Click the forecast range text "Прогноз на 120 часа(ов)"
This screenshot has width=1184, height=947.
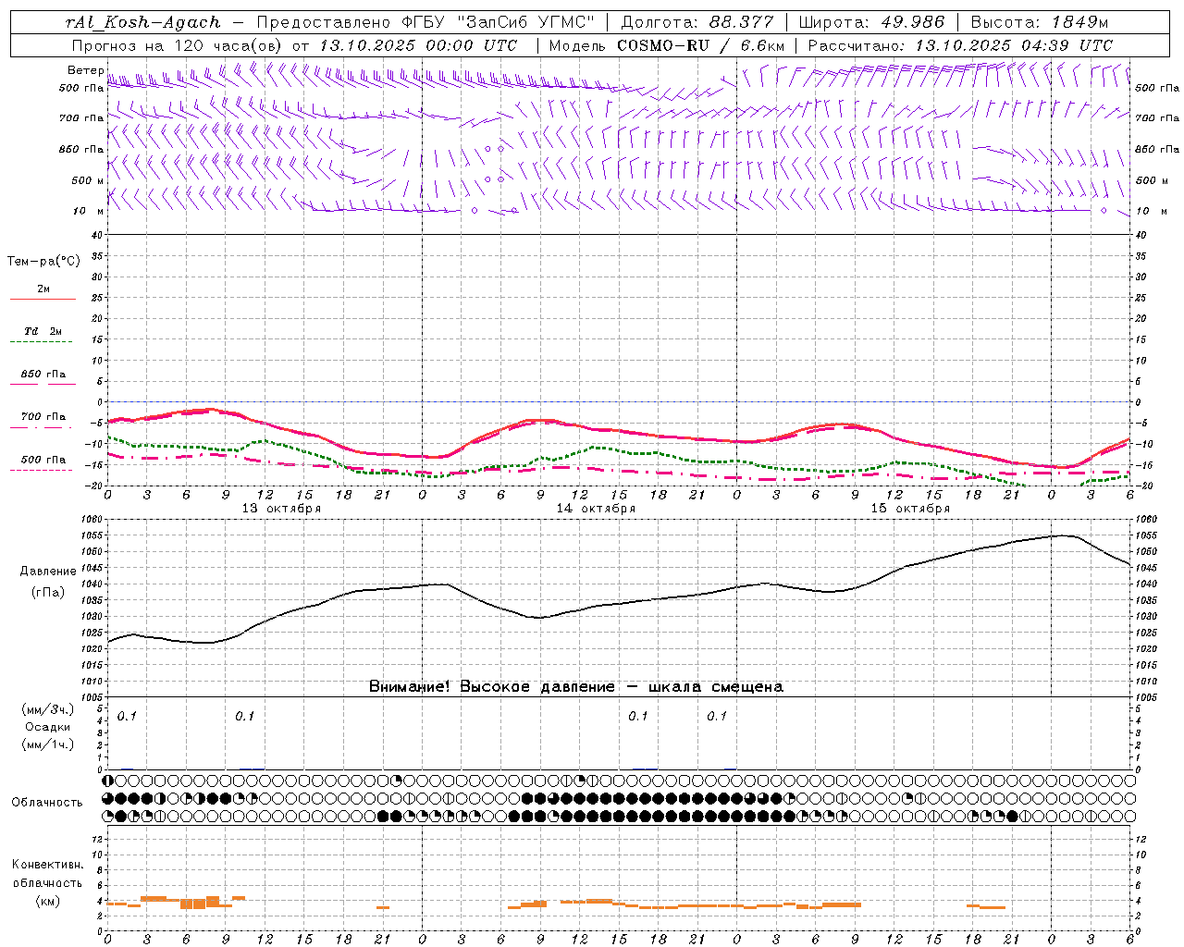pos(178,45)
